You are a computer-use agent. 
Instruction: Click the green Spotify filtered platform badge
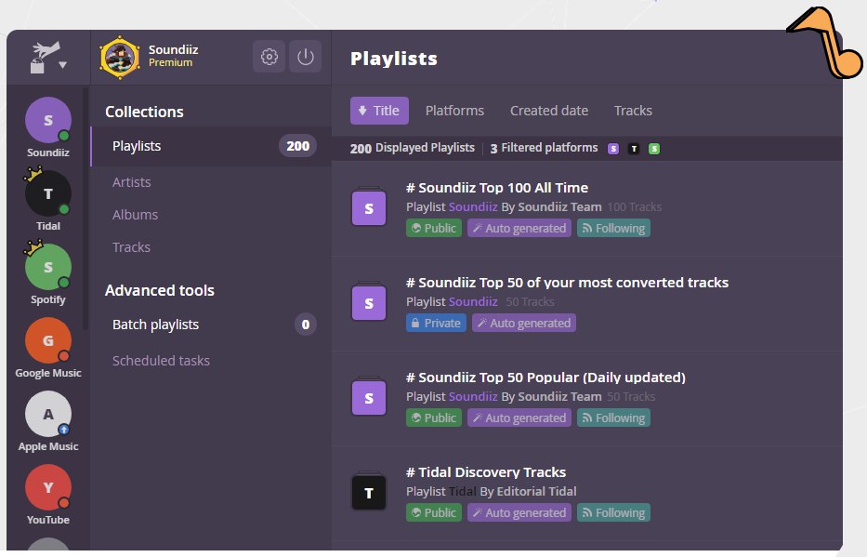654,149
